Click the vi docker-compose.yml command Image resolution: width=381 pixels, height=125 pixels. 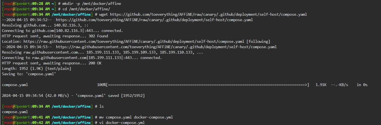(122, 123)
